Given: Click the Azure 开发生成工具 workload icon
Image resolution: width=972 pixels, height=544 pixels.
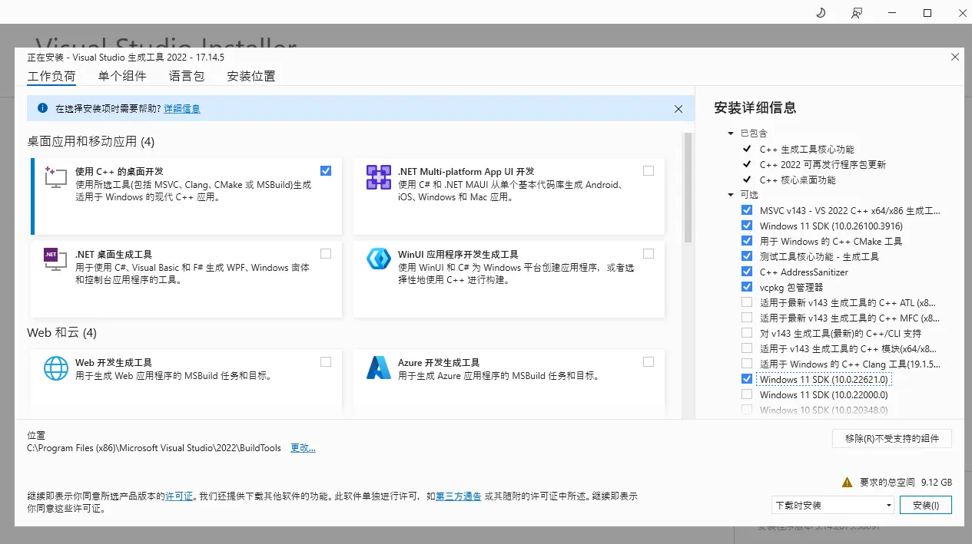Looking at the screenshot, I should click(x=379, y=368).
